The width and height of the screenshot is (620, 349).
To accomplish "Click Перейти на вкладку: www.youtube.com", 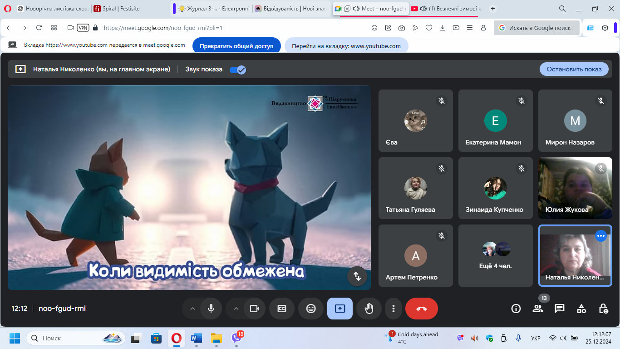I will pos(346,46).
